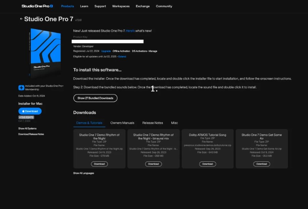Open the Exchange menu
The image size is (308, 209).
pyautogui.click(x=142, y=6)
